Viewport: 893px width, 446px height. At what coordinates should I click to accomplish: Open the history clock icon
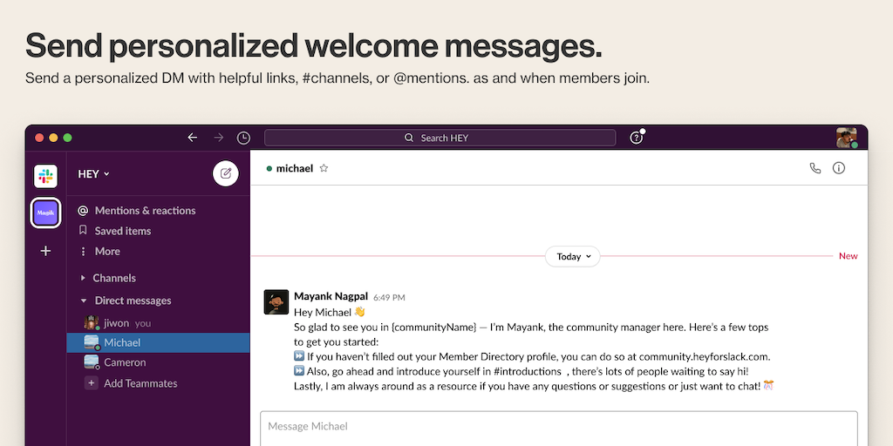[x=243, y=138]
